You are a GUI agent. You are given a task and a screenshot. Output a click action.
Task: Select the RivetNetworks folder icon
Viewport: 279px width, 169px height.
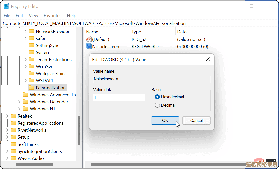pos(13,130)
